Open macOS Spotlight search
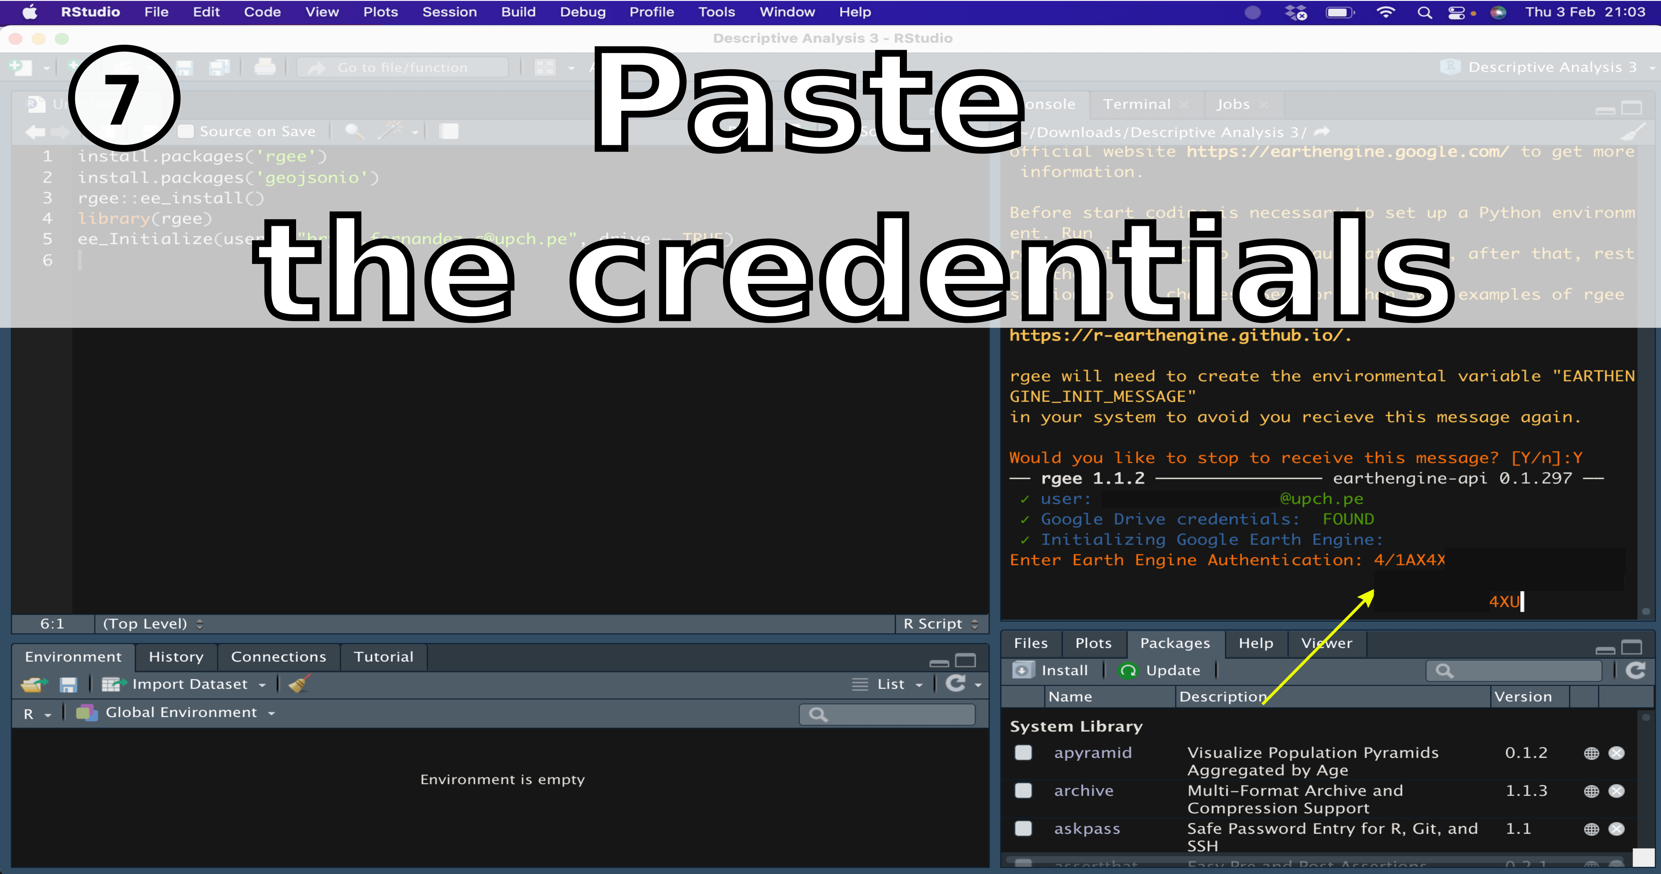This screenshot has height=874, width=1661. point(1424,12)
